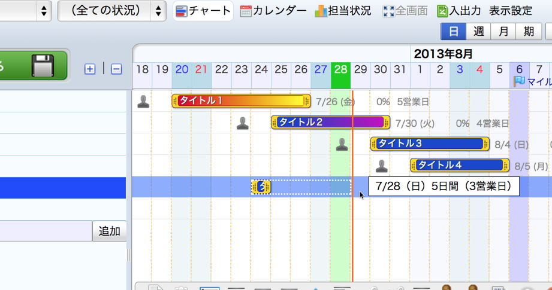This screenshot has height=290, width=552.
Task: Select the highlighted blue row in left list
Action: coord(63,188)
